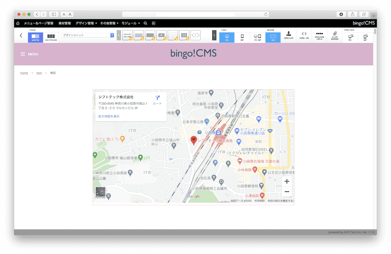
Task: Insert the layout frame unit
Action: coord(173,36)
